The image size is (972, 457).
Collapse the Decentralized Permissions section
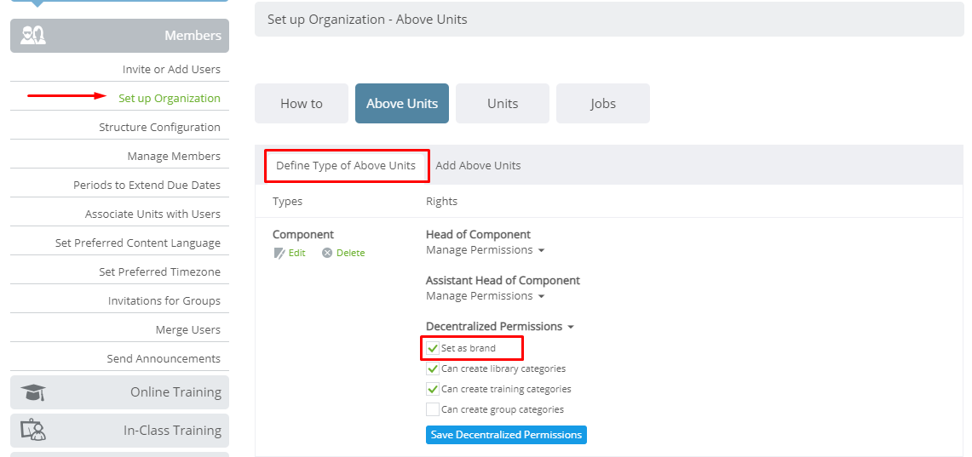pos(500,326)
